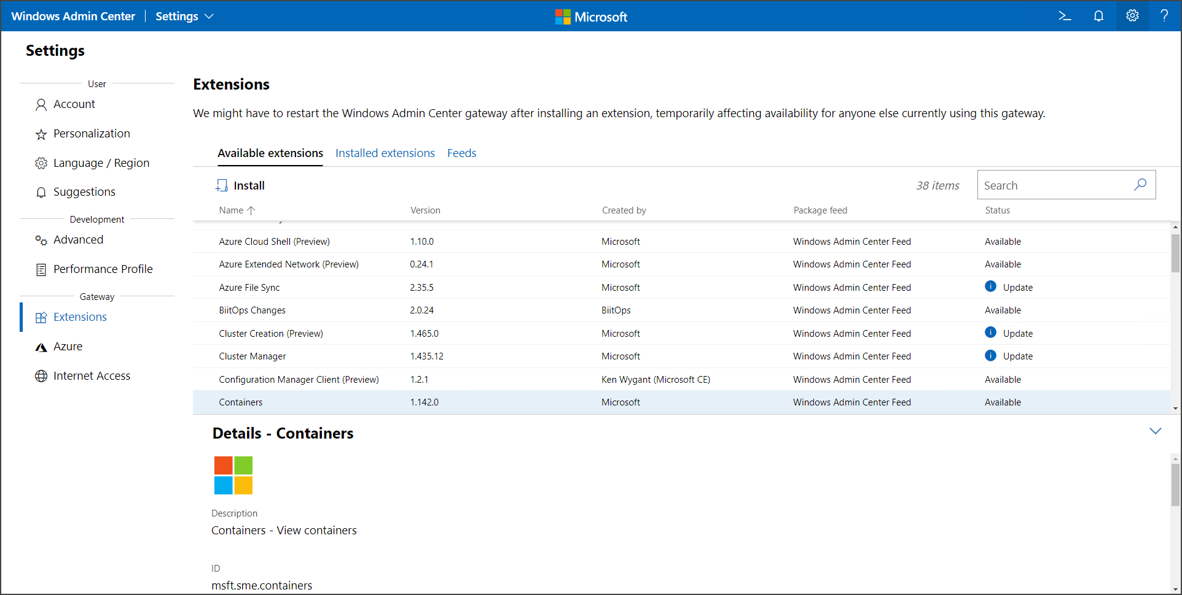Click the Containers extension logo
The width and height of the screenshot is (1182, 595).
(x=233, y=475)
